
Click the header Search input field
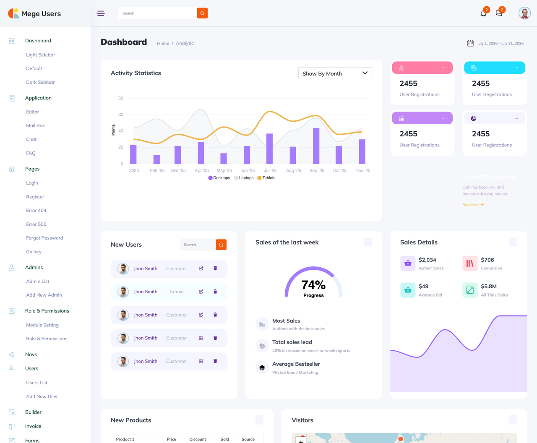[x=158, y=13]
